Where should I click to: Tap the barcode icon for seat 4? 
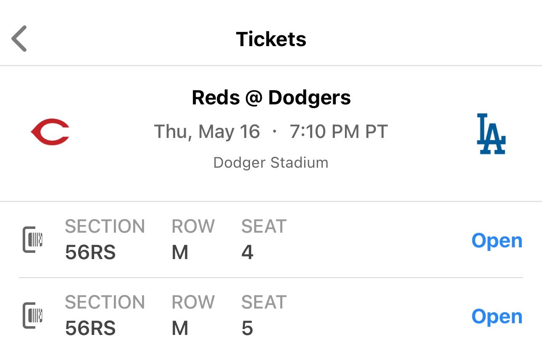click(x=33, y=240)
